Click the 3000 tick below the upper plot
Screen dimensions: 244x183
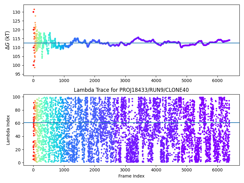point(125,80)
